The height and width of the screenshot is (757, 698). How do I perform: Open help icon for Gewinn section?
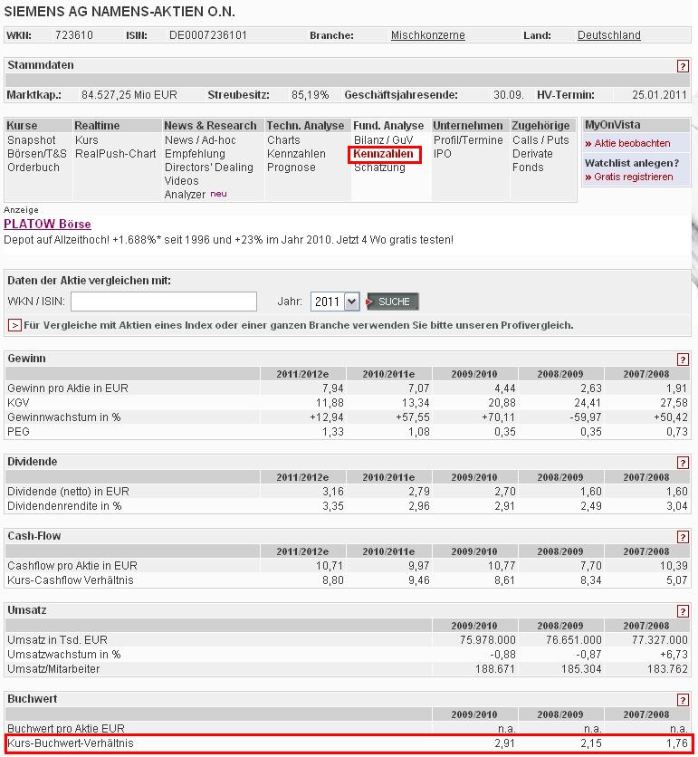point(682,359)
